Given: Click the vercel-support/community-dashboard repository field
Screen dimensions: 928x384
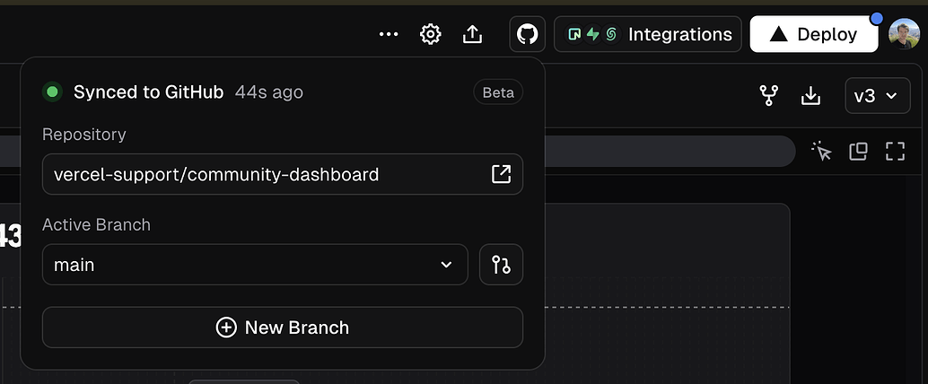Looking at the screenshot, I should (283, 174).
